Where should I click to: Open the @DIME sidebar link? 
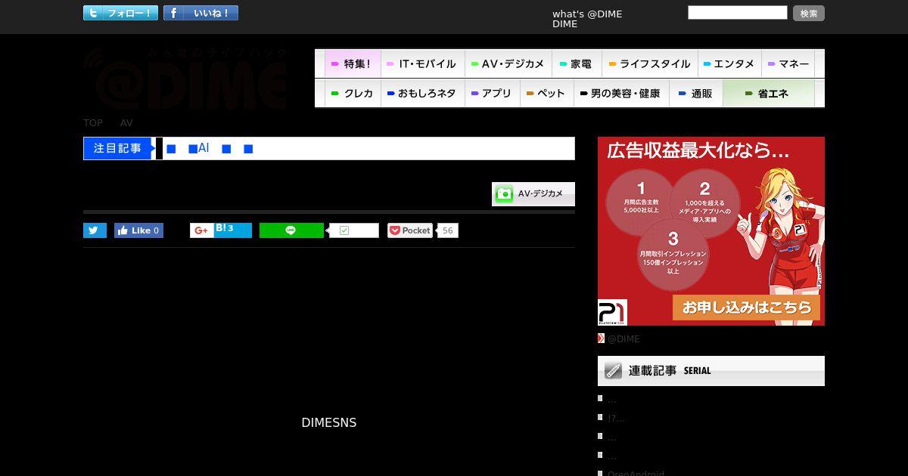click(623, 338)
